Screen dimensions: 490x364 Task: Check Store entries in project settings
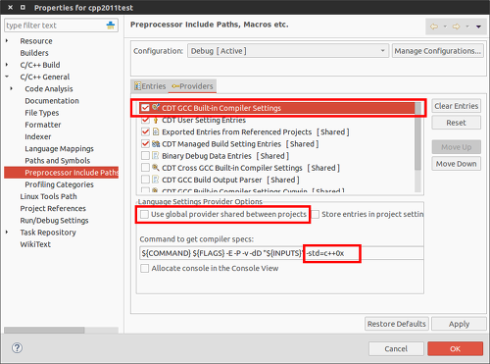(x=316, y=214)
